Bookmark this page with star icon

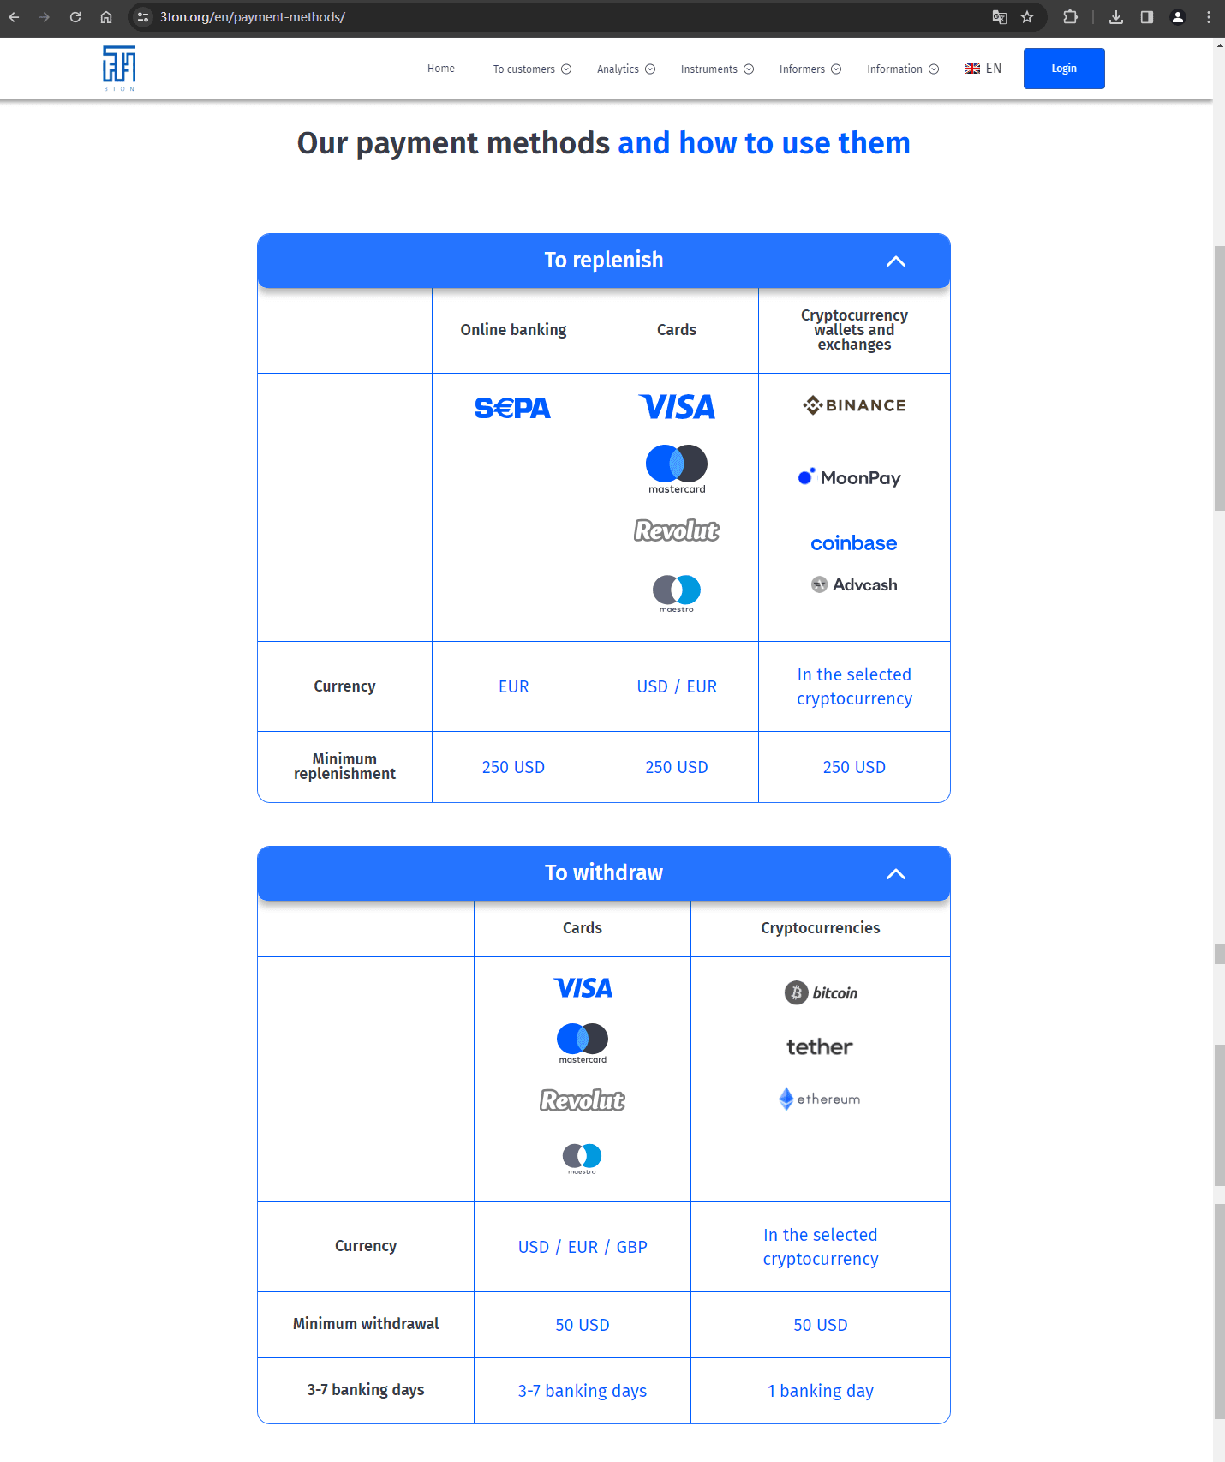coord(1027,17)
